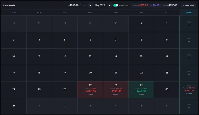Advance to next month with right arrow

tap(109, 6)
